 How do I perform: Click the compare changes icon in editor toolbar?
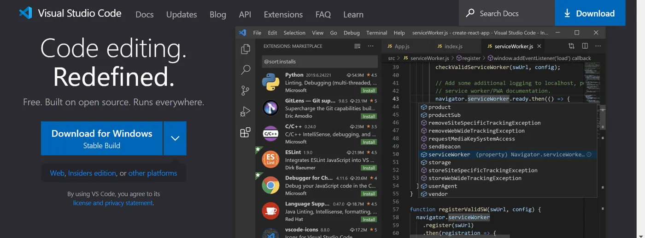tap(571, 46)
